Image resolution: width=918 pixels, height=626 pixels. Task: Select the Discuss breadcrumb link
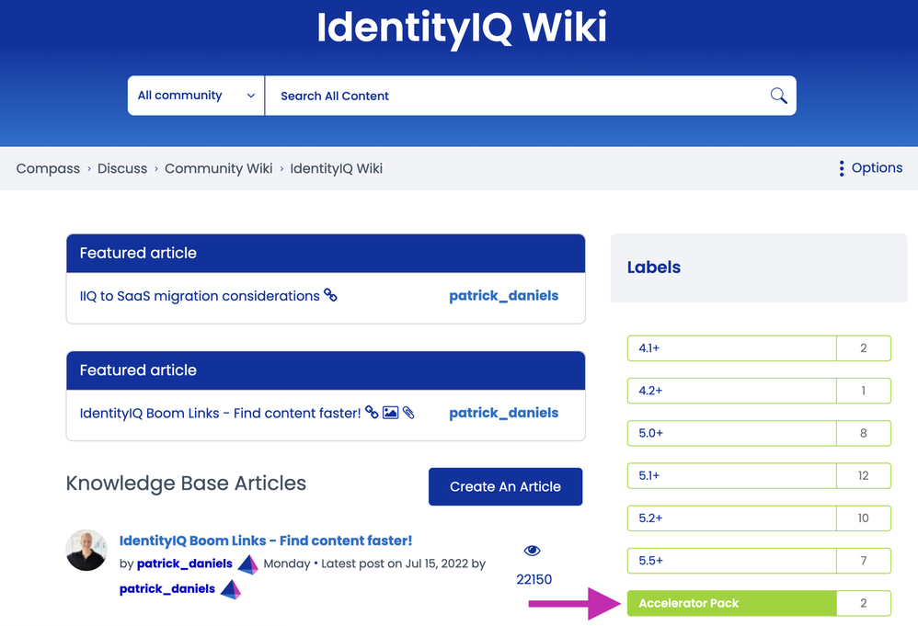point(122,168)
